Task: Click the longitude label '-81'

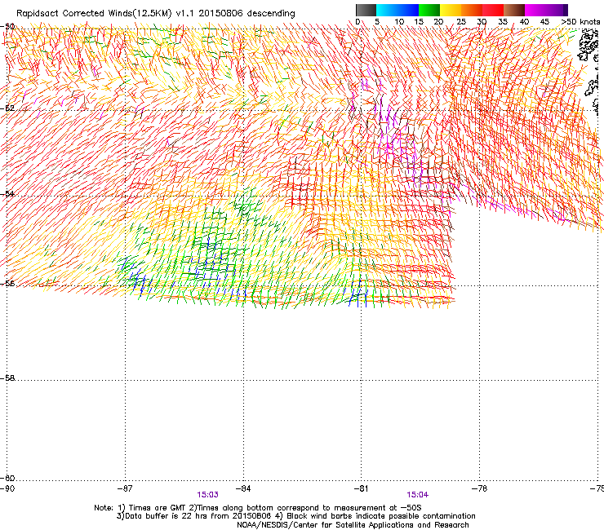Action: pyautogui.click(x=361, y=488)
